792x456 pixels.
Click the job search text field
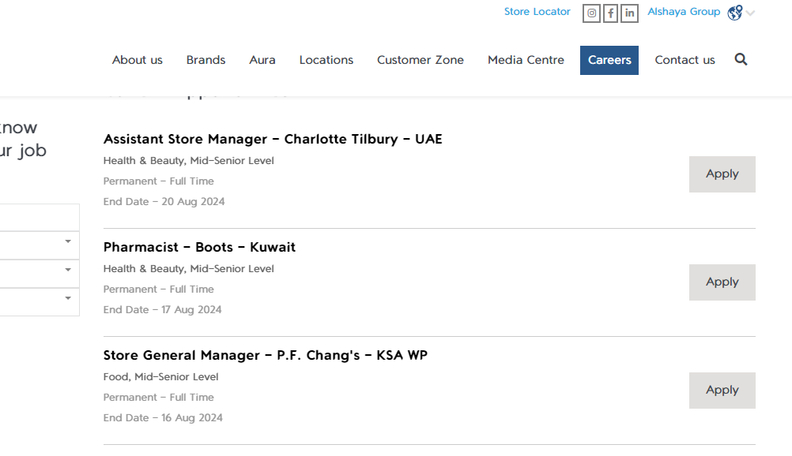coord(40,217)
